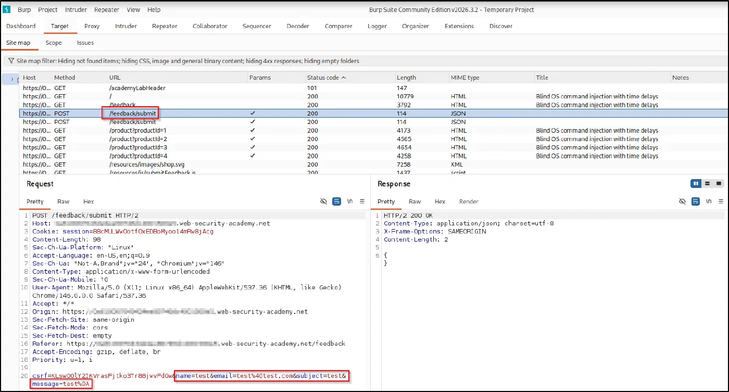
Task: Toggle hidden-characters eye icon in Request panel
Action: (x=323, y=201)
